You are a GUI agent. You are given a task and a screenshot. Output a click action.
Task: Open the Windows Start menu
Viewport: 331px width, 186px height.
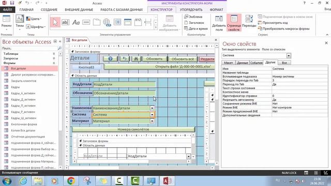tap(7, 181)
